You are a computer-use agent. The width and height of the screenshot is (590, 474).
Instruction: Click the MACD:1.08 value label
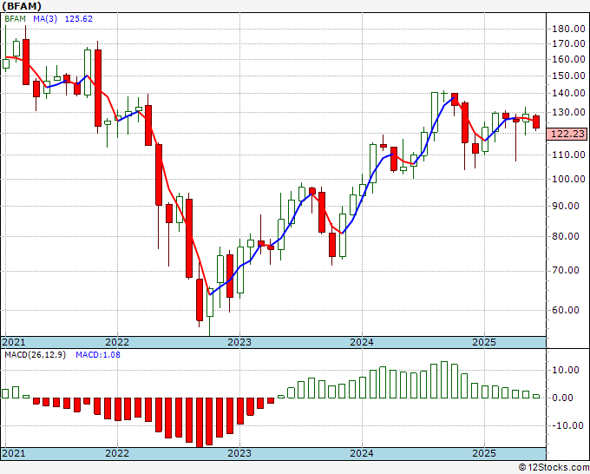pos(98,355)
